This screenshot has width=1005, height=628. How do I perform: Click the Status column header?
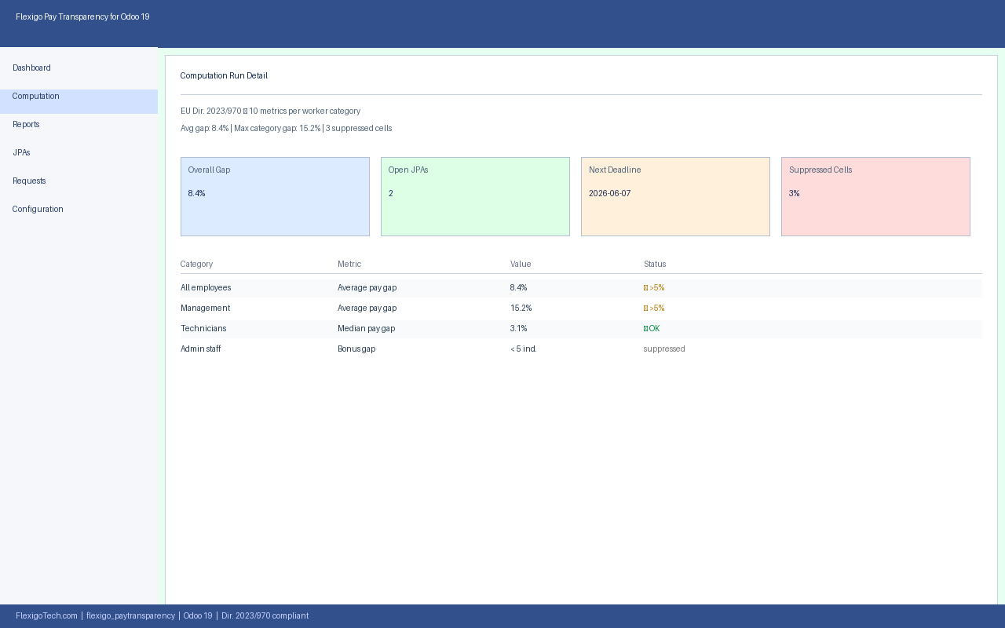655,265
